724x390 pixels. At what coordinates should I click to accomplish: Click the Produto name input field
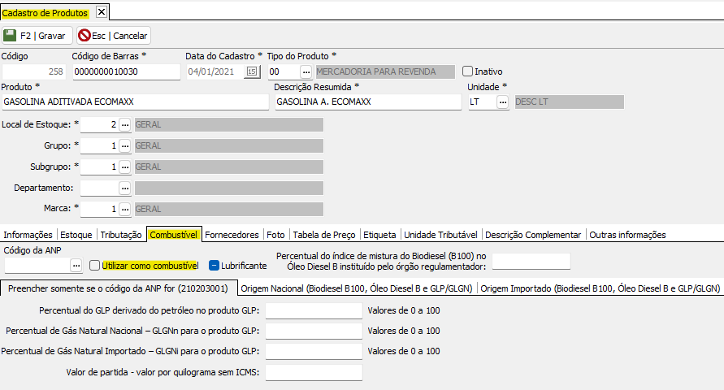click(134, 102)
